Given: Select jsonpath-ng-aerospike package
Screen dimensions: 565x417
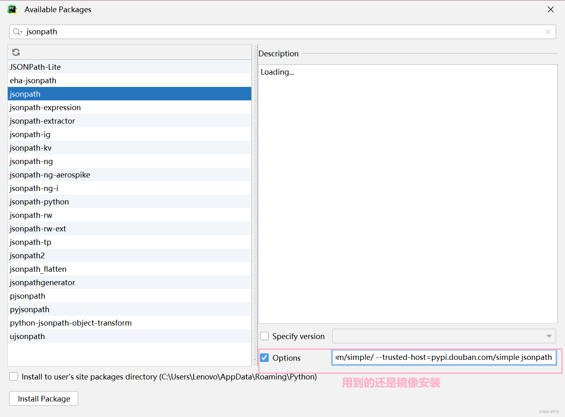Looking at the screenshot, I should tap(130, 175).
